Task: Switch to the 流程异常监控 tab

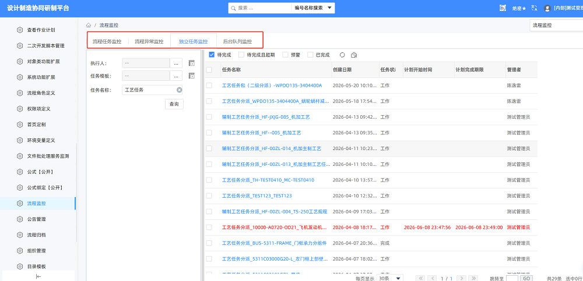Action: (x=149, y=41)
